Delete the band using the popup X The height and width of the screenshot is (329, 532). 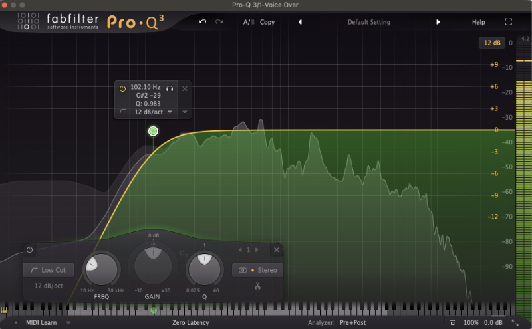[185, 88]
